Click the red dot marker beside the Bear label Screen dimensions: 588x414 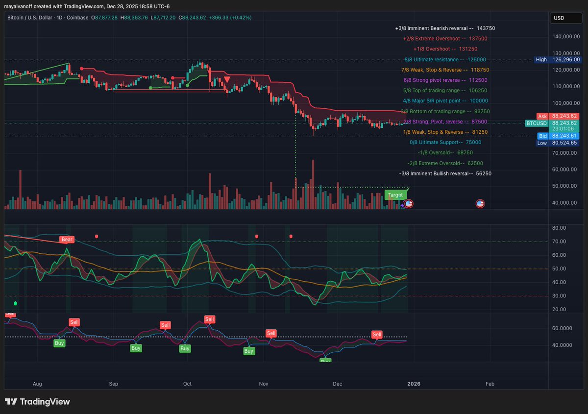[97, 236]
